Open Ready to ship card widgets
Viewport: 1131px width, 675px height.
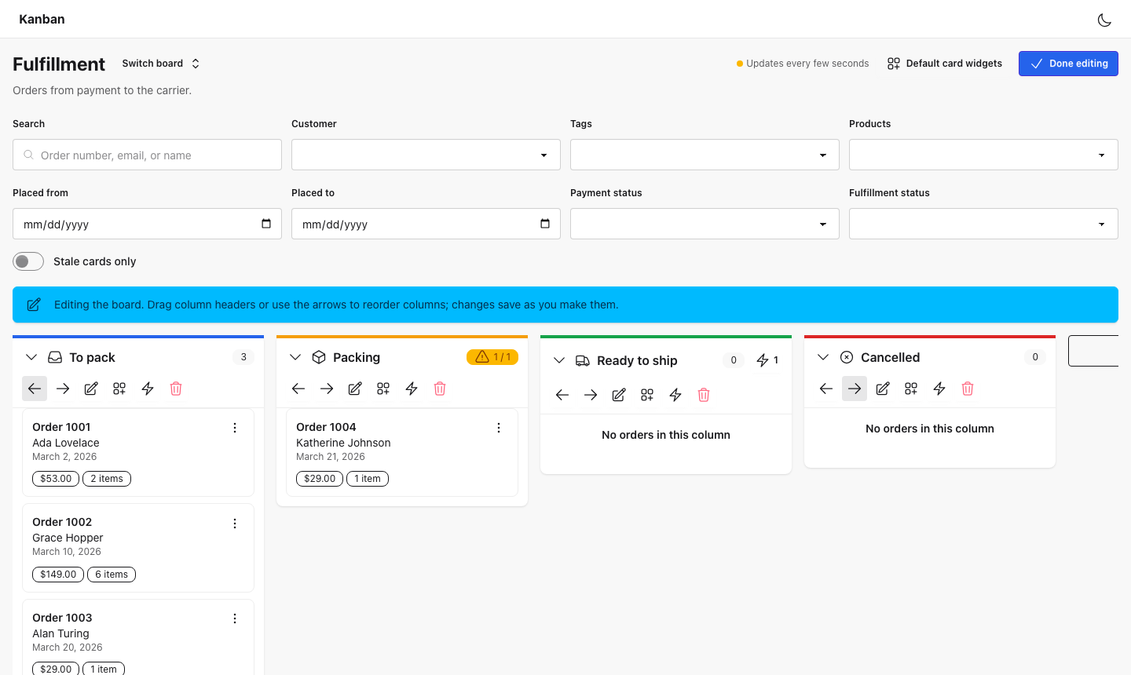647,395
